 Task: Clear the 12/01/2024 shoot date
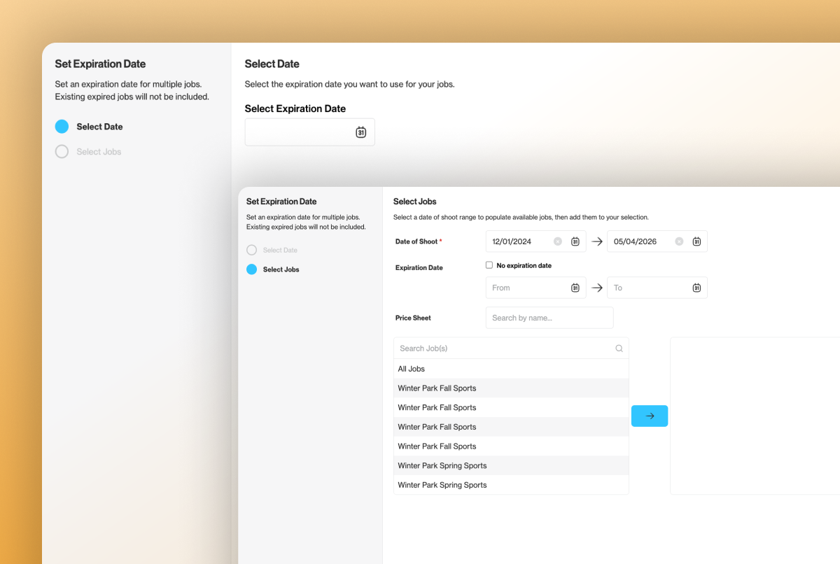[558, 241]
